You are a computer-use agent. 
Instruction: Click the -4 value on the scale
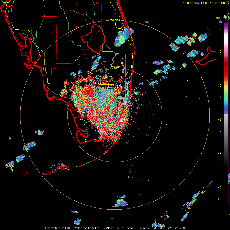pyautogui.click(x=220, y=153)
